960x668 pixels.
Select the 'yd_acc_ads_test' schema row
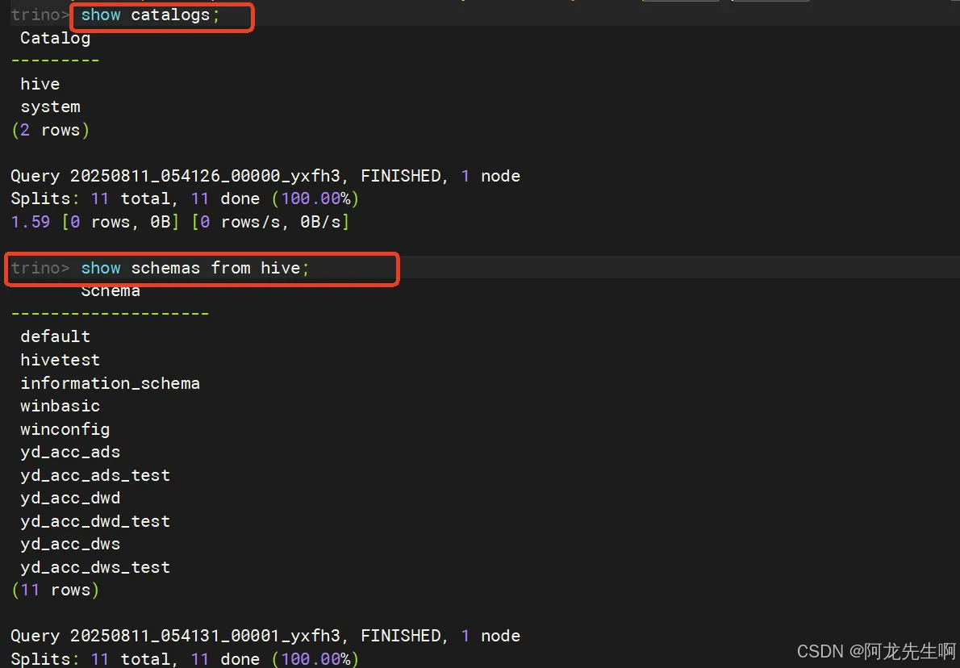click(x=95, y=475)
